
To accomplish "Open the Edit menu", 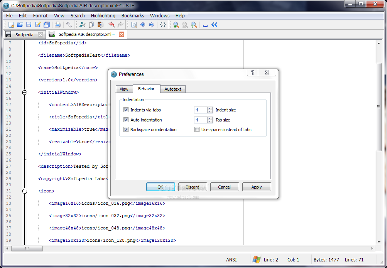I will point(23,15).
